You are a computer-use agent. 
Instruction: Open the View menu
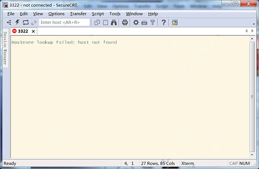[x=38, y=14]
